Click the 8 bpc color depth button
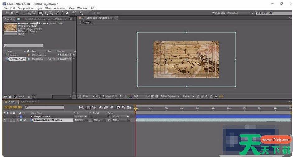This screenshot has width=293, height=157. 21,97
